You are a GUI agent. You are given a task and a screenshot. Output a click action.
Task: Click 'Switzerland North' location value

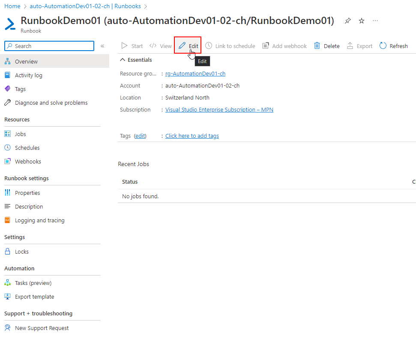coord(187,97)
